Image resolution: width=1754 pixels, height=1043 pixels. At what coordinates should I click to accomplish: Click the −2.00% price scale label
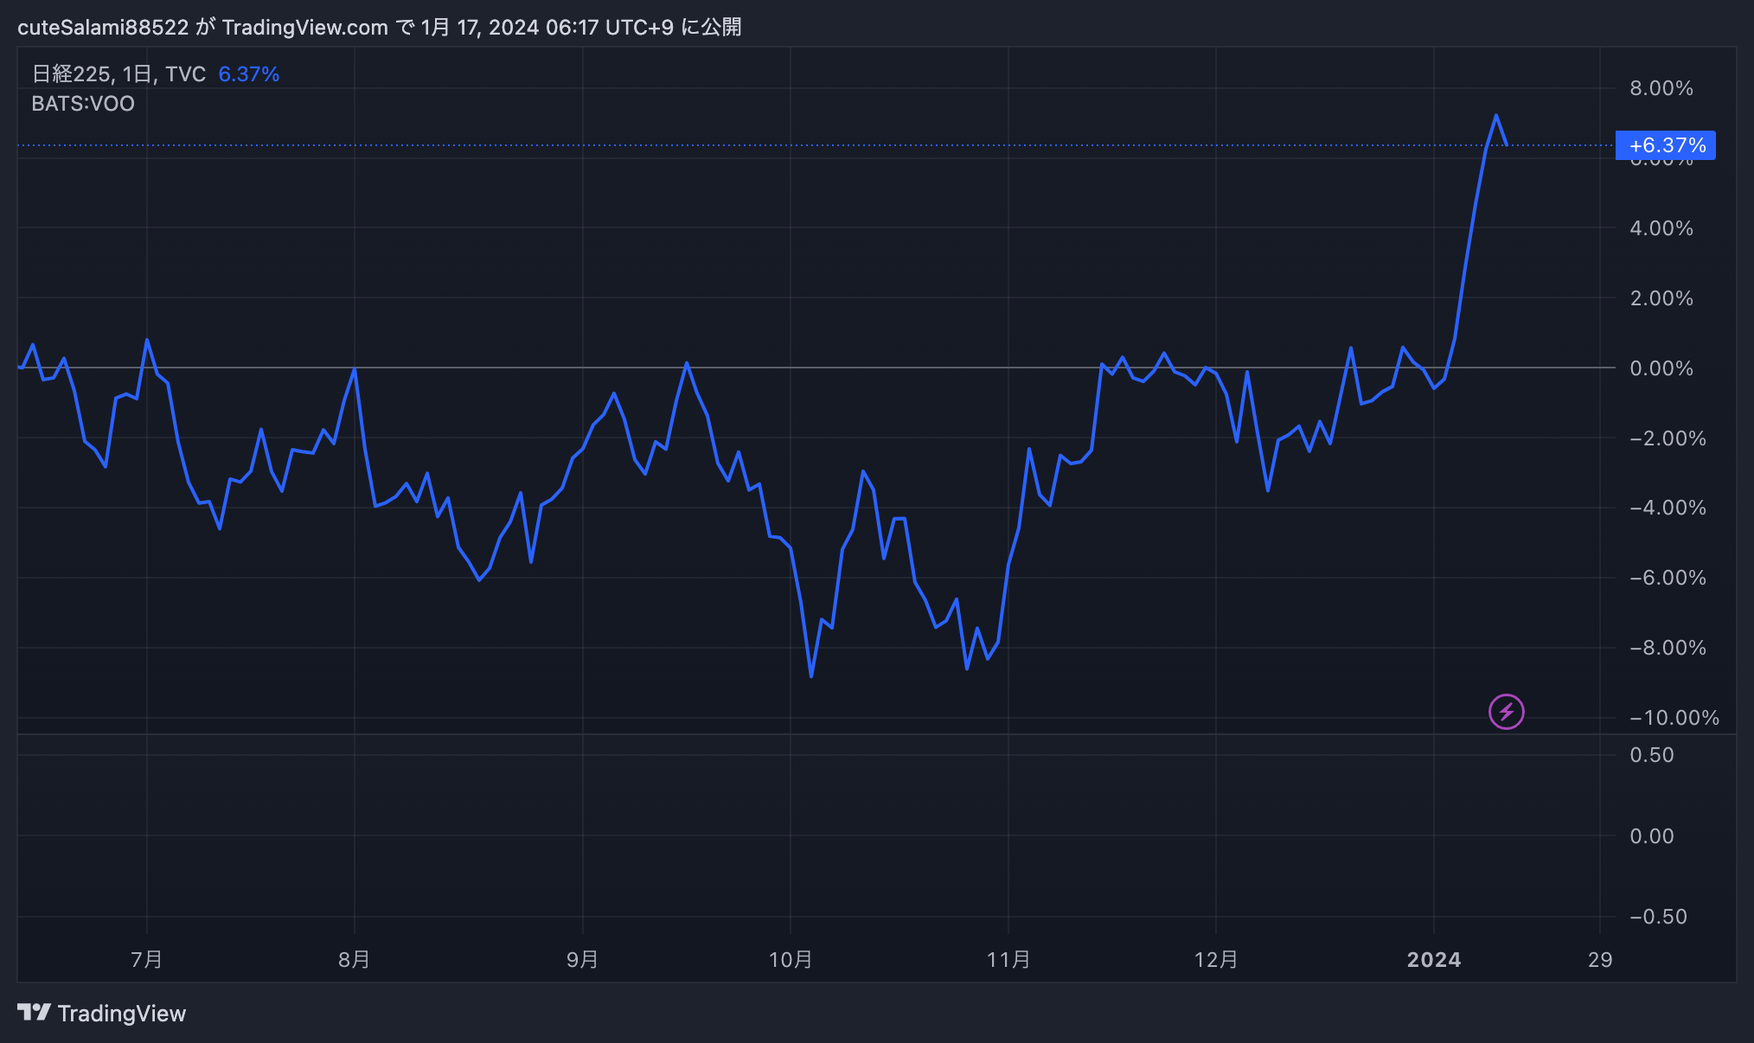(1668, 438)
